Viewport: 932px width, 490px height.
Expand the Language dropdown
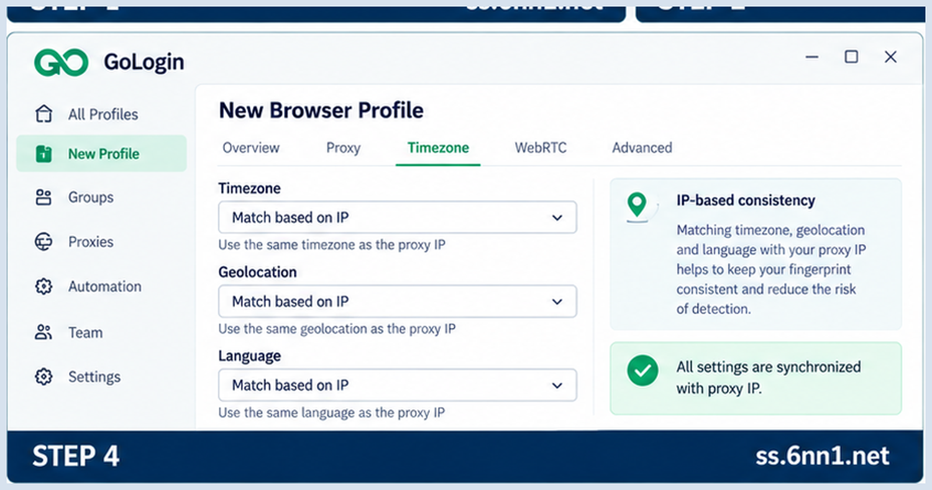(x=398, y=385)
